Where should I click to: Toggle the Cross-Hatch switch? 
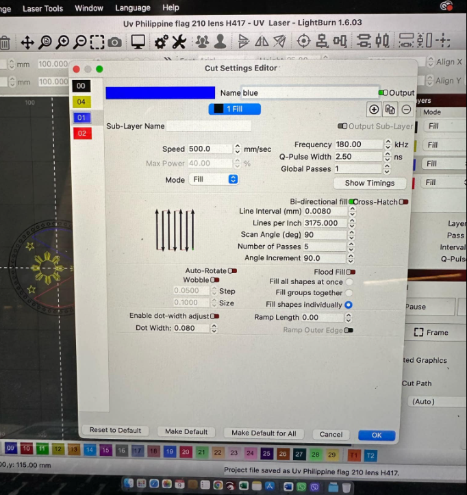(404, 202)
